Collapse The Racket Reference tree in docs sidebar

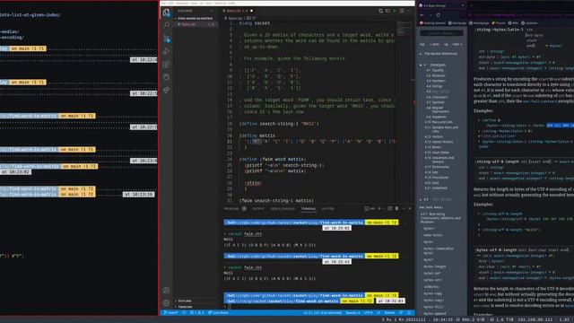click(421, 54)
